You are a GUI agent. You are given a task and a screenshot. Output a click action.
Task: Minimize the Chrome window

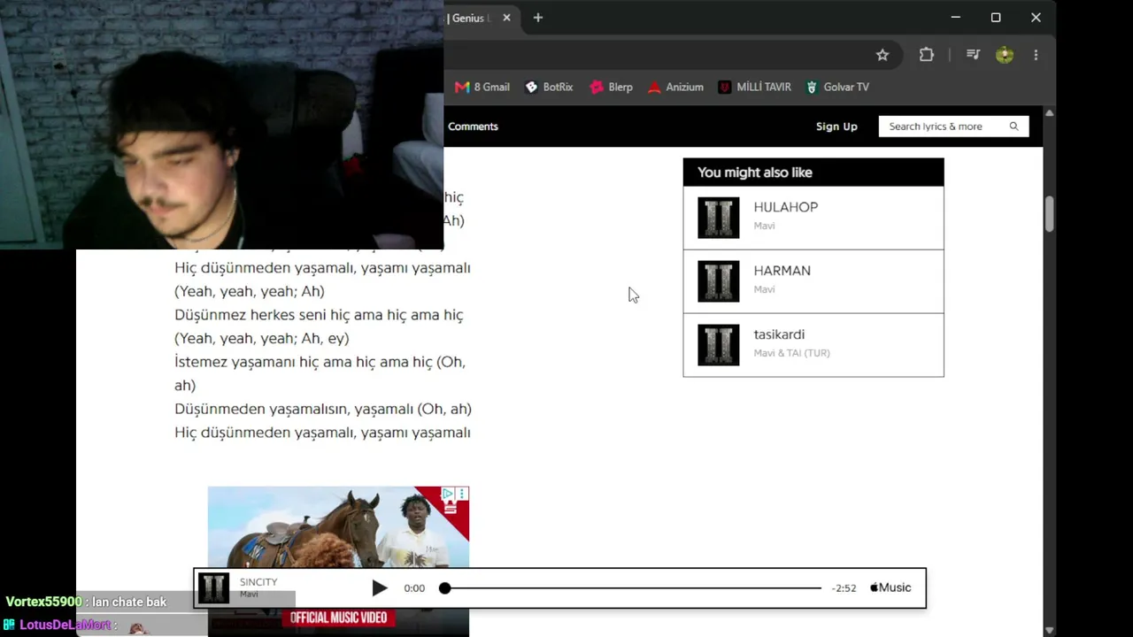tap(955, 18)
